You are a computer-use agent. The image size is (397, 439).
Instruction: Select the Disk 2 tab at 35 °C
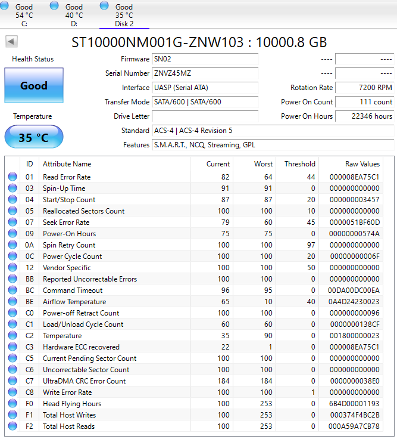124,14
